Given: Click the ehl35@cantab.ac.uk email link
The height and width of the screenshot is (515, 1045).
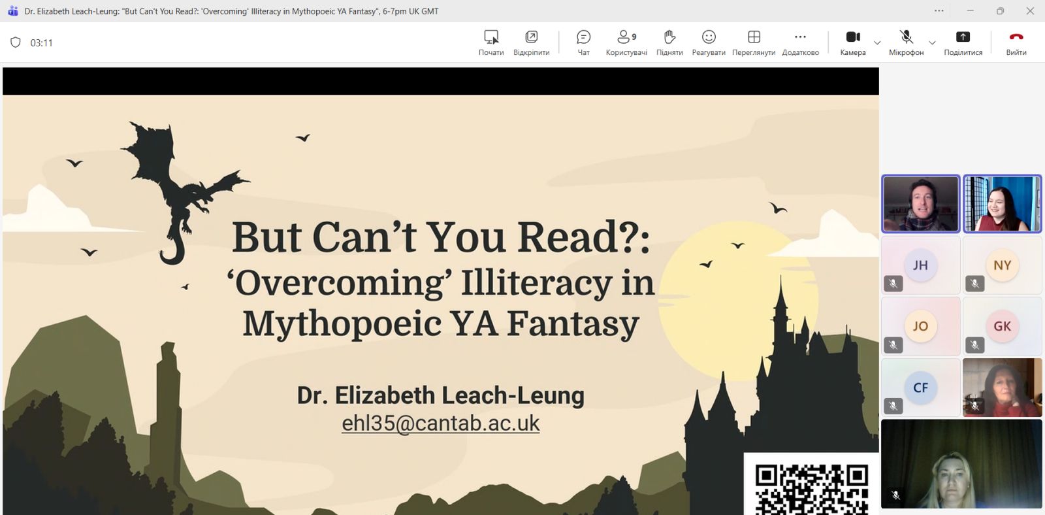Looking at the screenshot, I should (x=441, y=424).
